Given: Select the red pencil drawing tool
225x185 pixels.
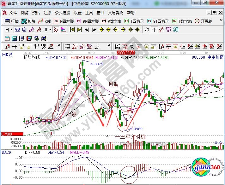Looking at the screenshot, I should point(7,47).
